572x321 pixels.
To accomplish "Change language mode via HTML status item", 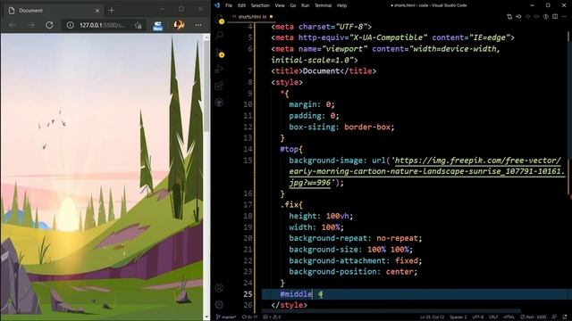I will click(509, 317).
